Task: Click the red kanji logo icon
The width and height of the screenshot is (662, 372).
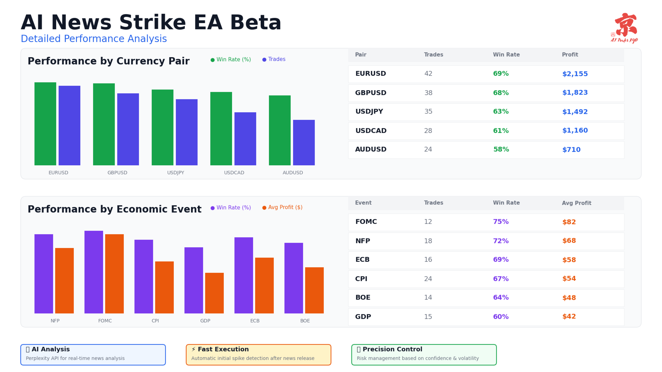Action: [625, 25]
